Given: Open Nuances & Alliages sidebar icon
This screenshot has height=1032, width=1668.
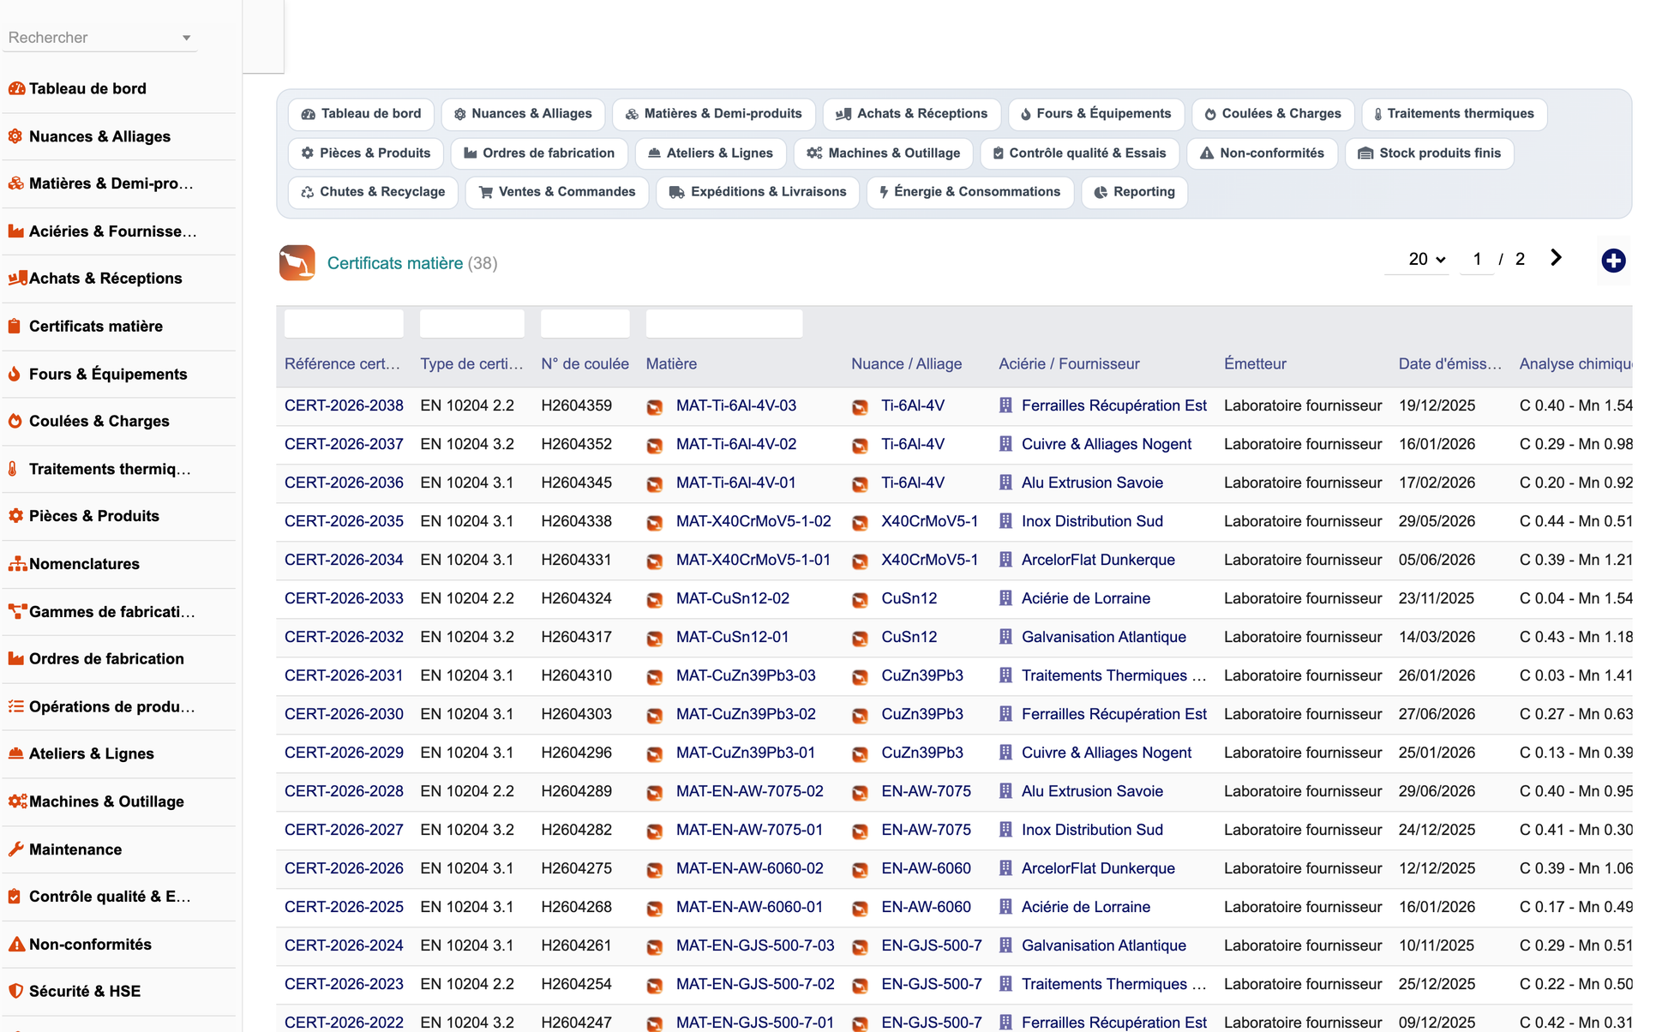Looking at the screenshot, I should click(15, 136).
